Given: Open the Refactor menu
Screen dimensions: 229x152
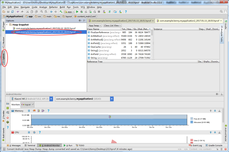Looking at the screenshot, I should tap(53, 7).
